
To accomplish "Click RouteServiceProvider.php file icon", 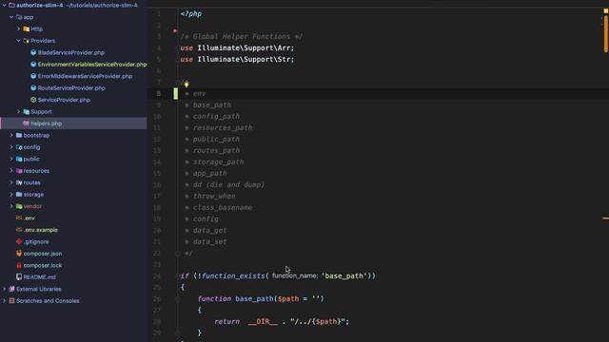I will [x=33, y=88].
